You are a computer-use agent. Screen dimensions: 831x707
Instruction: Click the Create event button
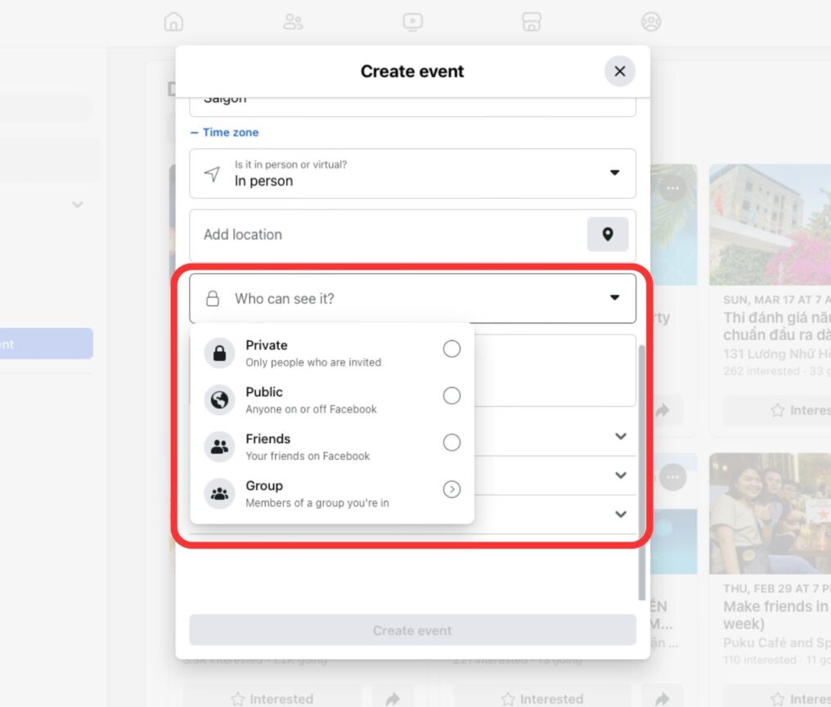click(412, 630)
